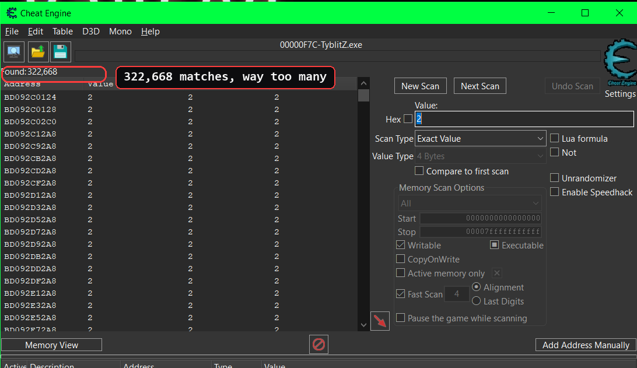Click the Next Scan button
This screenshot has height=368, width=637.
pyautogui.click(x=480, y=86)
